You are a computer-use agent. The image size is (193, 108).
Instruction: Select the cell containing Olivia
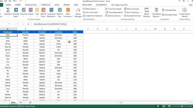tap(8, 44)
